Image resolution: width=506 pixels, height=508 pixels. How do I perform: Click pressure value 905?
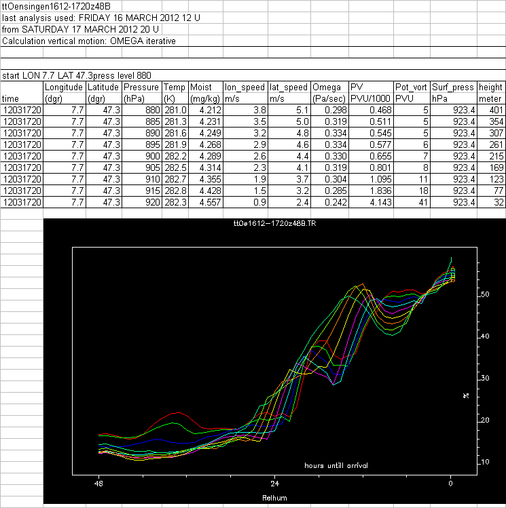pos(142,168)
